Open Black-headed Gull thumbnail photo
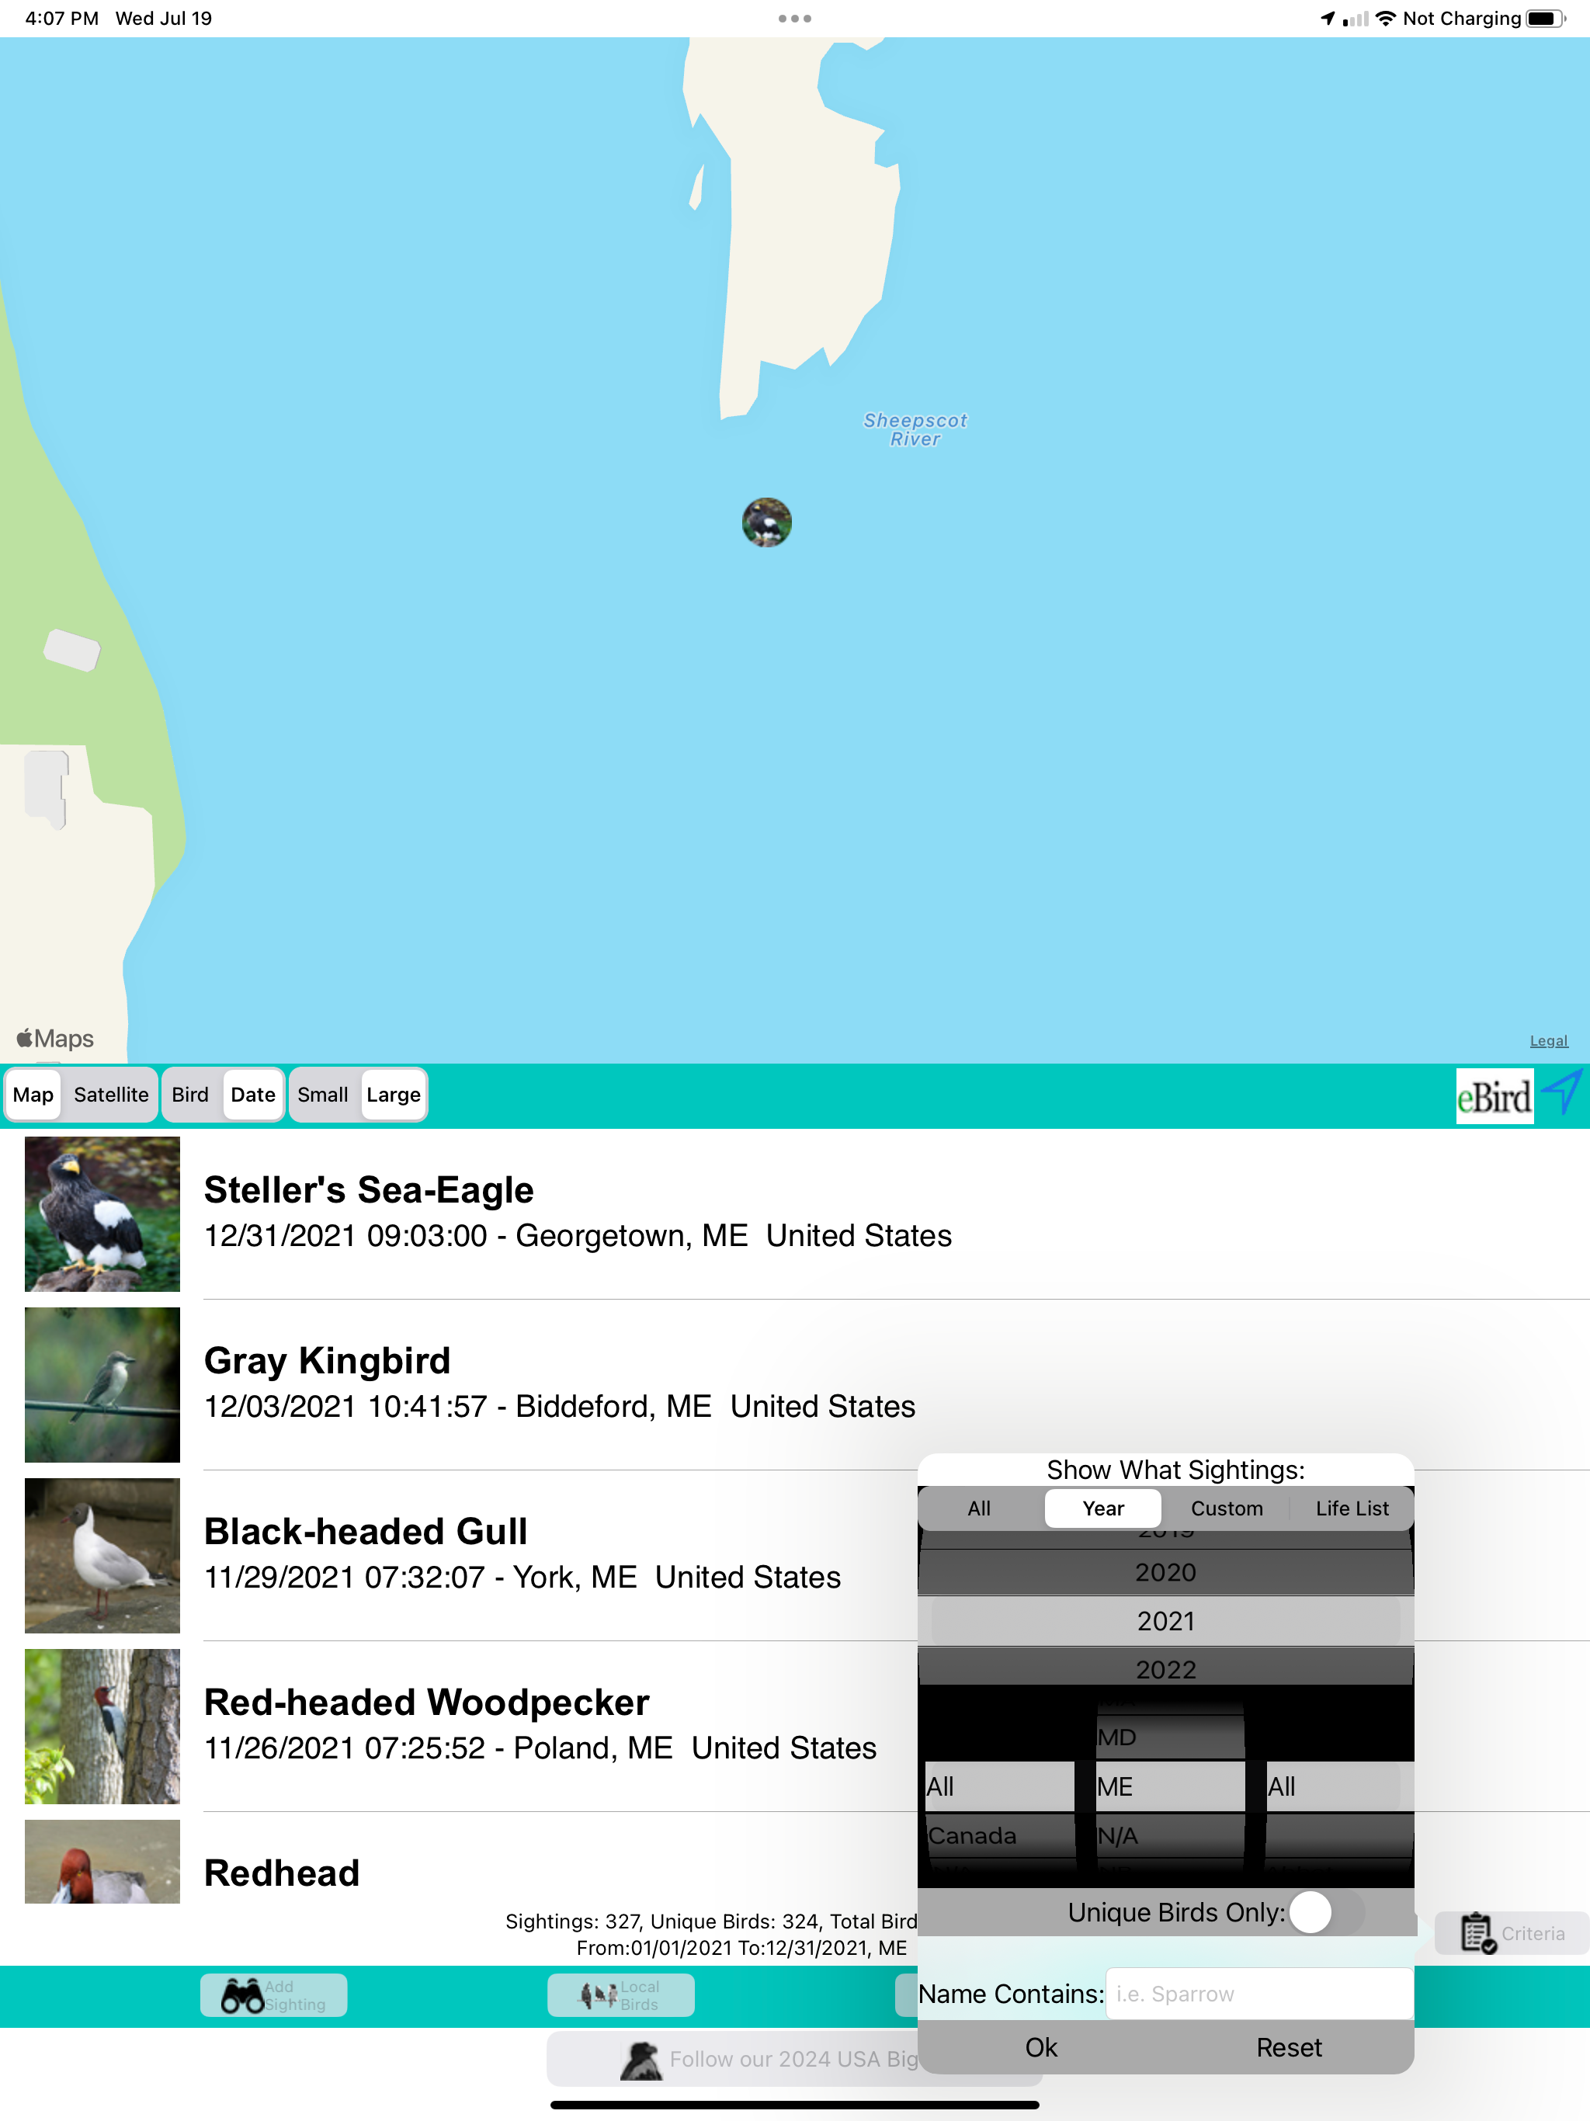Image resolution: width=1590 pixels, height=2121 pixels. click(102, 1555)
